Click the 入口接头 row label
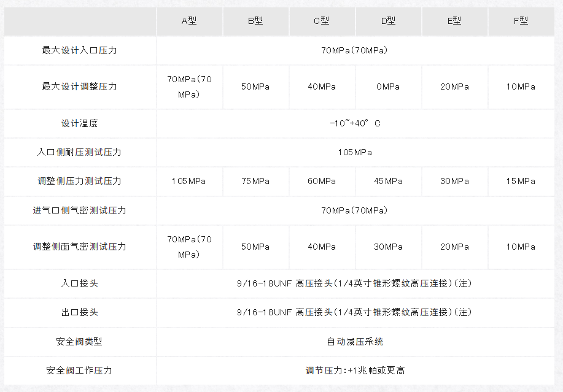This screenshot has height=392, width=563. click(80, 283)
